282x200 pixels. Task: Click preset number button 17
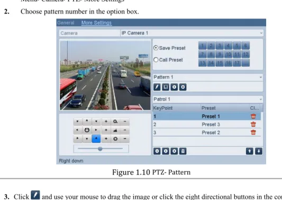click(237, 63)
